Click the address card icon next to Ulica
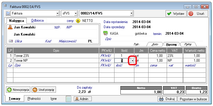 11,41
